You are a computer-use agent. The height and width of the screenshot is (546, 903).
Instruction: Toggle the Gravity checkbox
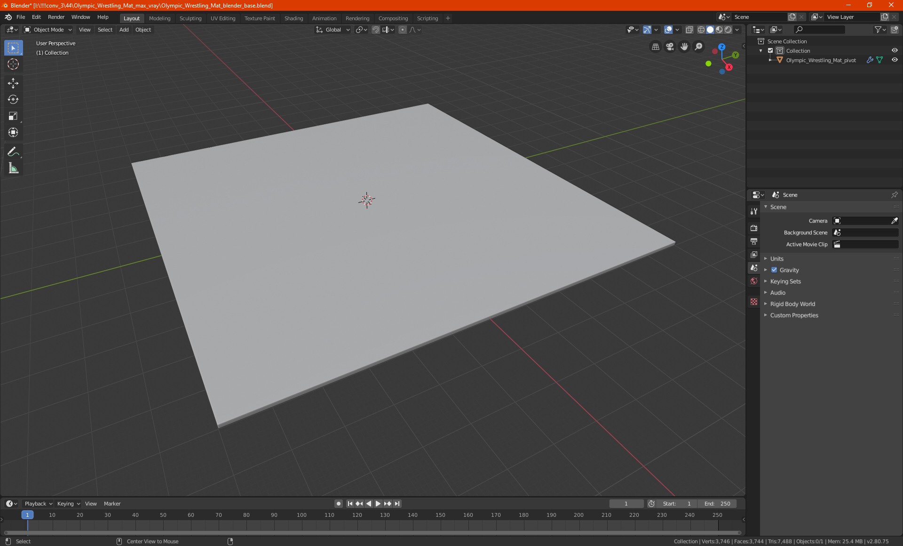tap(774, 270)
